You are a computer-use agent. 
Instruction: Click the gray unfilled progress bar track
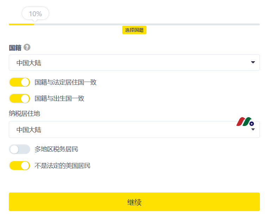[147, 24]
